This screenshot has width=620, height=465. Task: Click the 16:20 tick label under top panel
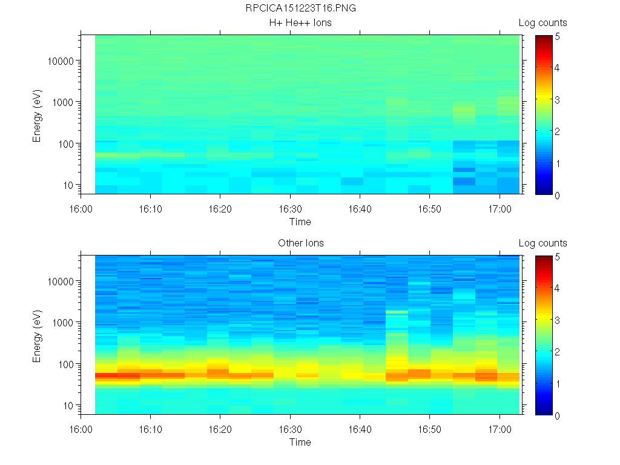[x=220, y=209]
